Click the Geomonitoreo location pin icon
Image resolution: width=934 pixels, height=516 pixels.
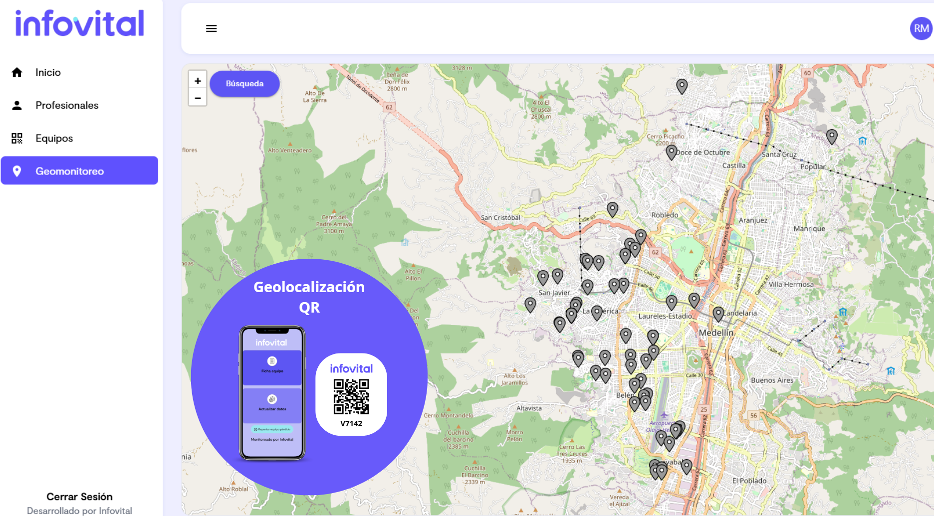click(x=17, y=171)
